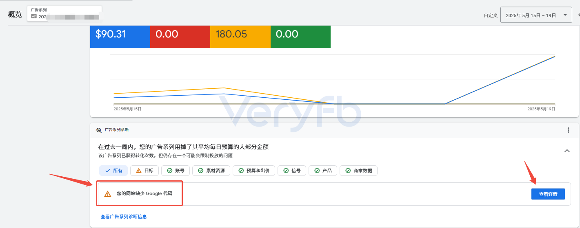Select the blue $90.31 metric card
580x228 pixels.
click(x=120, y=37)
